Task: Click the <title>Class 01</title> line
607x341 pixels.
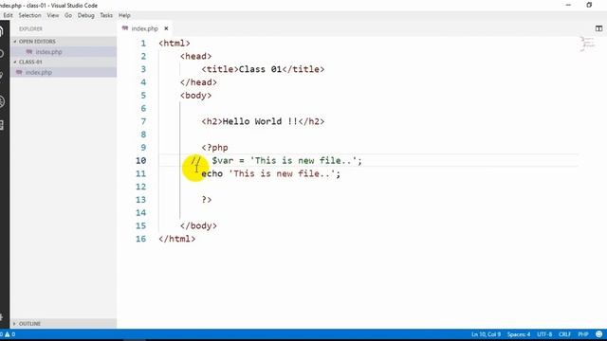Action: 263,69
